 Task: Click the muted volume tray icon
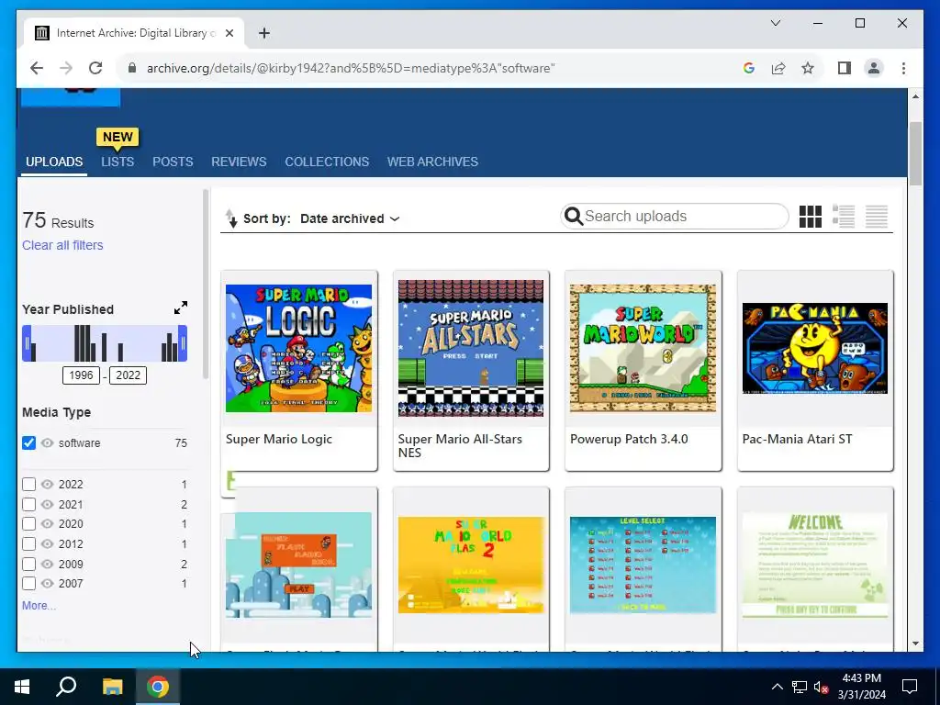822,687
